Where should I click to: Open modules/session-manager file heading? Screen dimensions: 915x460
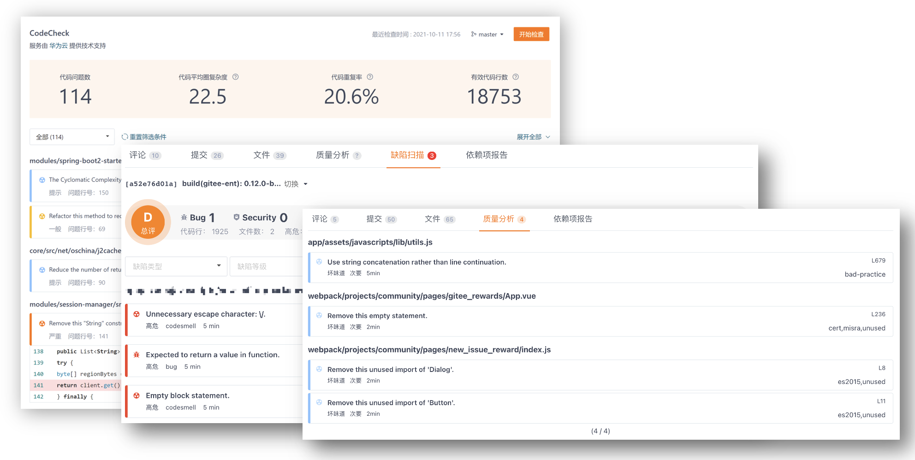coord(75,304)
